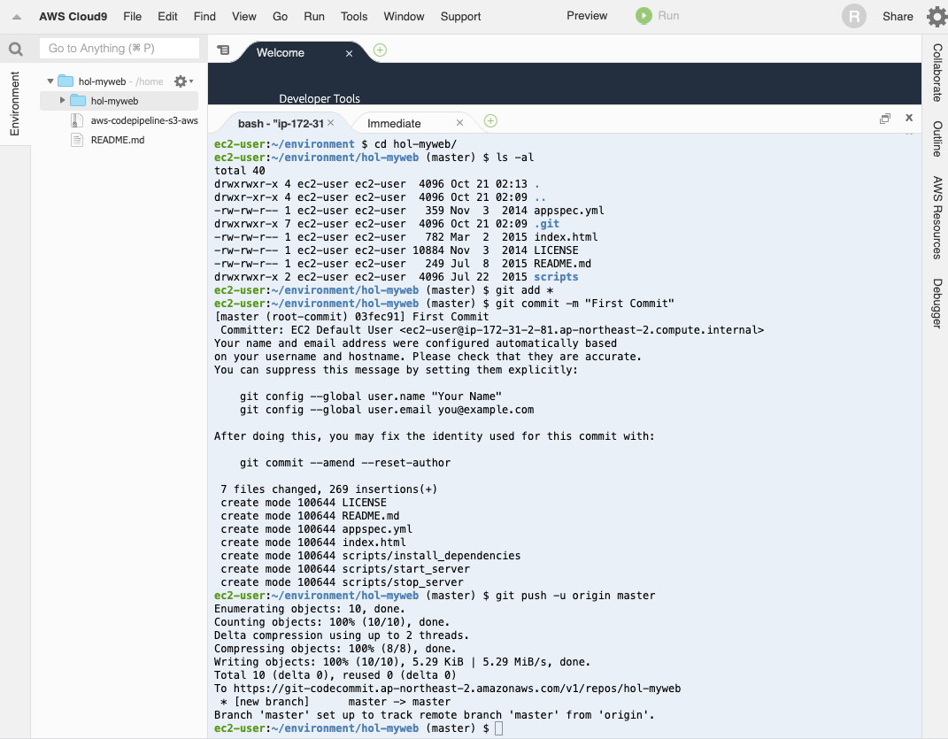Open the Window menu
Viewport: 948px width, 739px height.
tap(404, 16)
